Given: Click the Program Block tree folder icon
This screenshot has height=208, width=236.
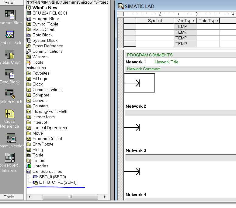Looking at the screenshot, I should point(29,18).
